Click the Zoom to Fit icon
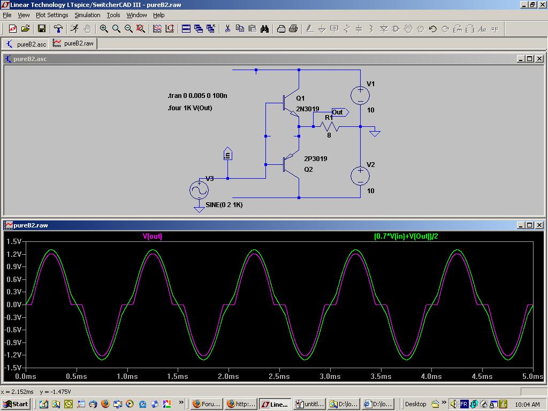The width and height of the screenshot is (548, 411). tap(141, 29)
